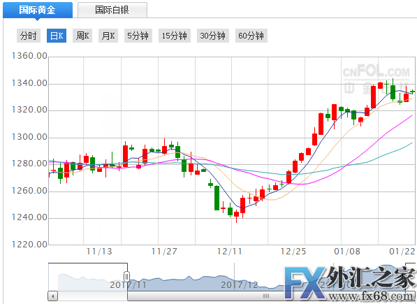Click the 1340.00 price axis label
This screenshot has width=417, height=304.
29,83
